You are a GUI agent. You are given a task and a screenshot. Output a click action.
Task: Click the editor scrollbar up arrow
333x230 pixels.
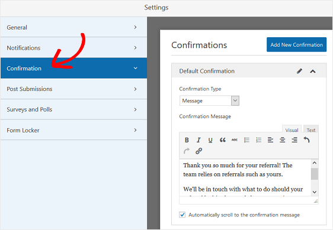pos(315,163)
